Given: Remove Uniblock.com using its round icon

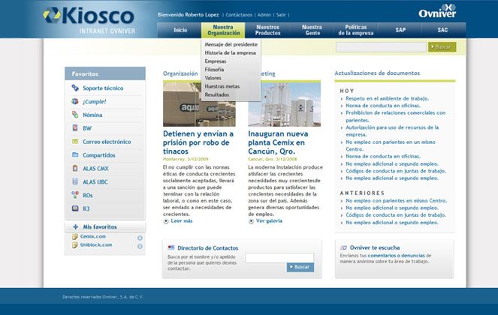Looking at the screenshot, I should (140, 246).
